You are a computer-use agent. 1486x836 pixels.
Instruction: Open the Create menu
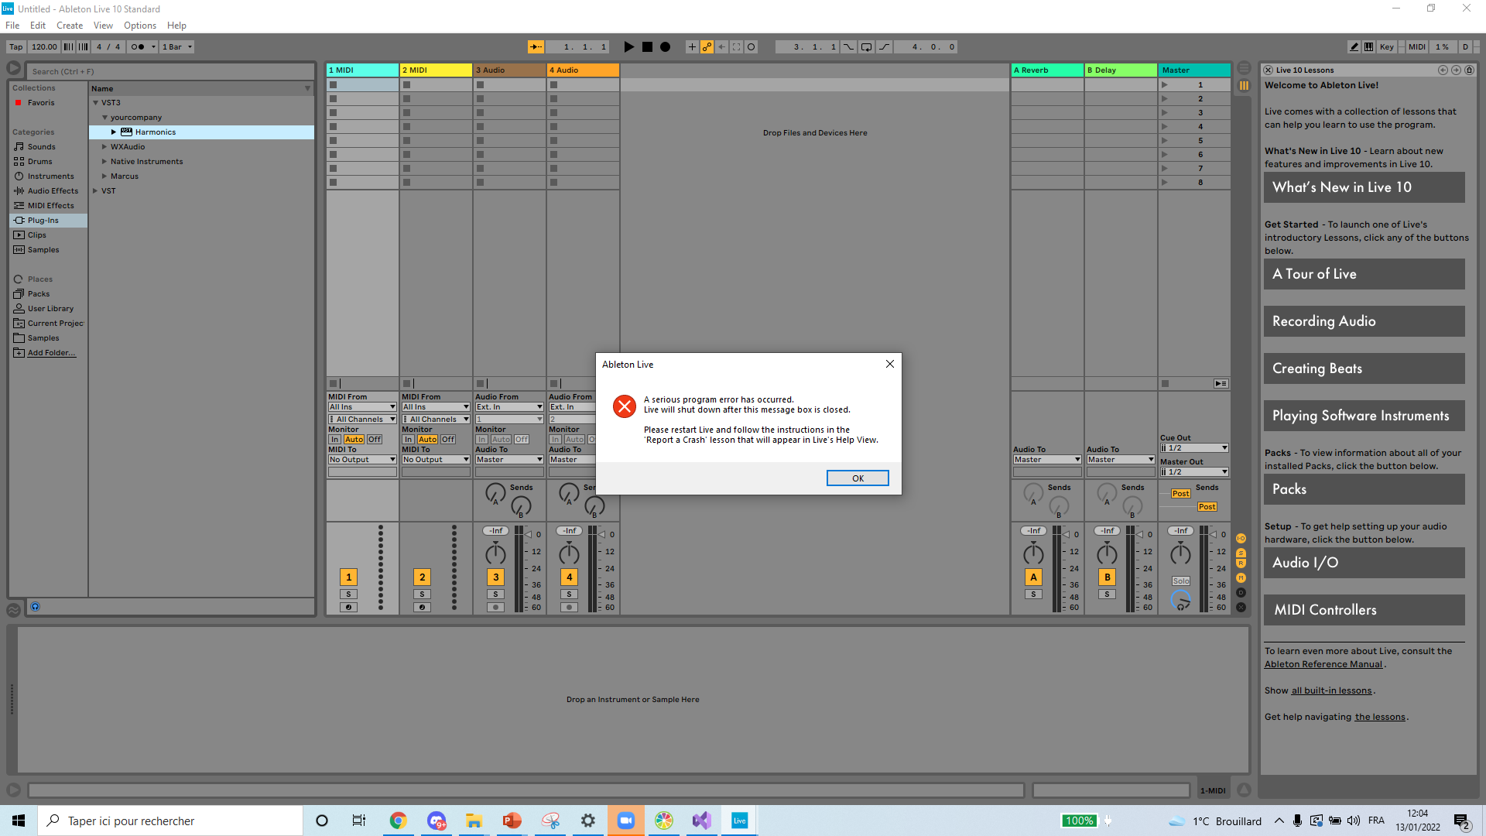point(69,26)
